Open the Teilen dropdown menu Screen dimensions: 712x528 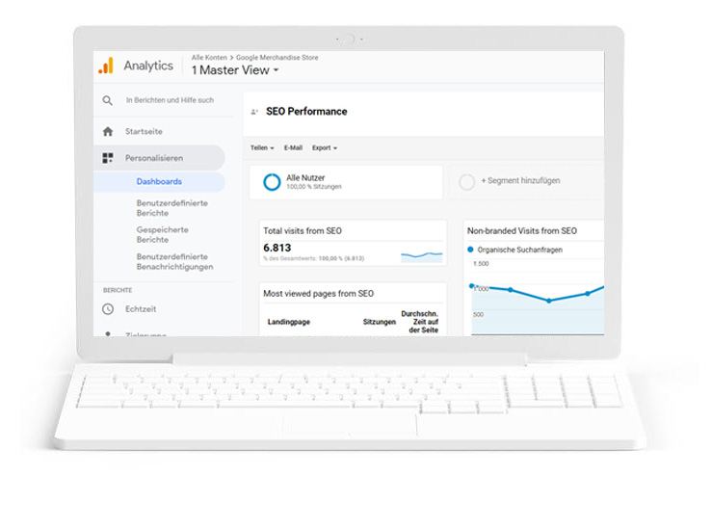[x=262, y=148]
